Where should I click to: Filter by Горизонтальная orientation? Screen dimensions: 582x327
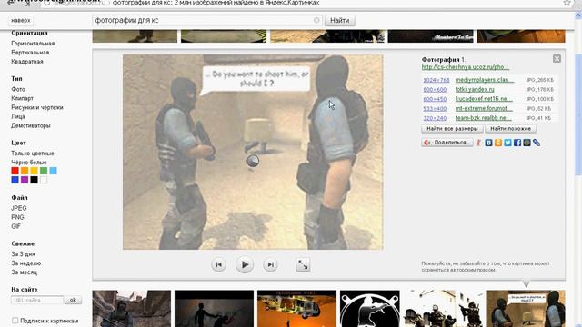click(33, 44)
